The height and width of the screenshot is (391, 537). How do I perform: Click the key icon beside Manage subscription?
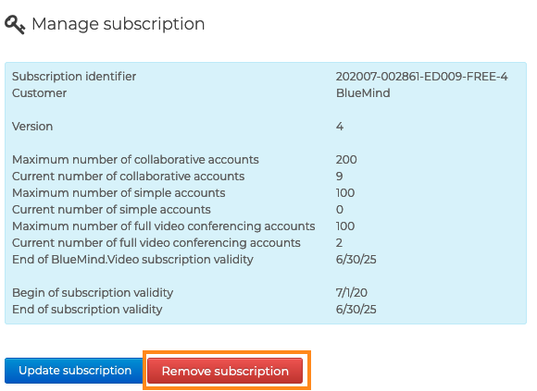(15, 25)
